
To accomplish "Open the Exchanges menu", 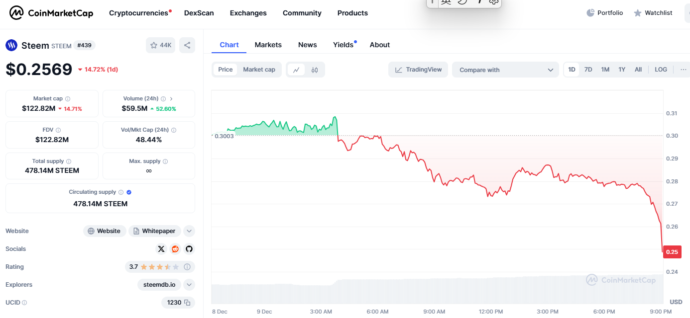I will click(248, 13).
